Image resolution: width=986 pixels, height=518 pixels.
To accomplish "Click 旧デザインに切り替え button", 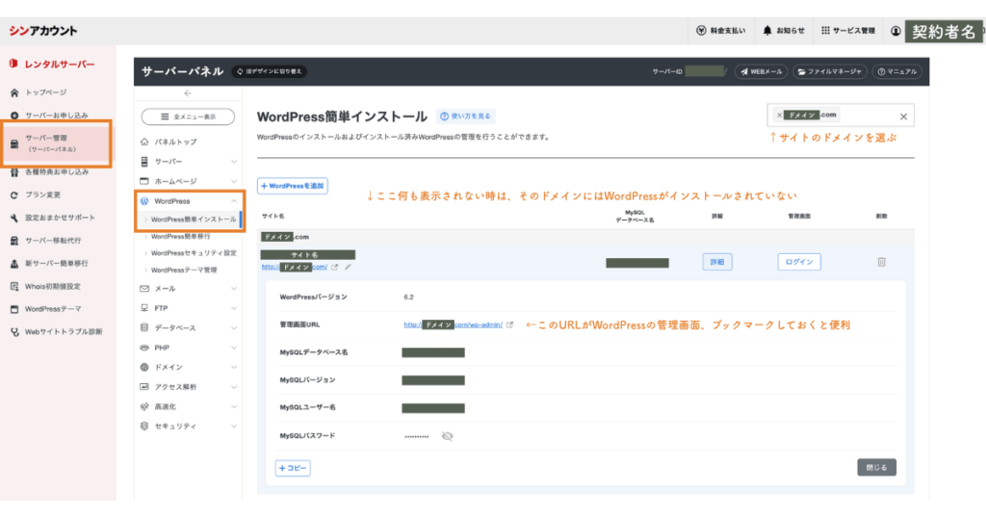I will tap(270, 71).
